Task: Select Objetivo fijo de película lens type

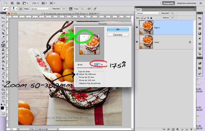Action: tap(78, 83)
